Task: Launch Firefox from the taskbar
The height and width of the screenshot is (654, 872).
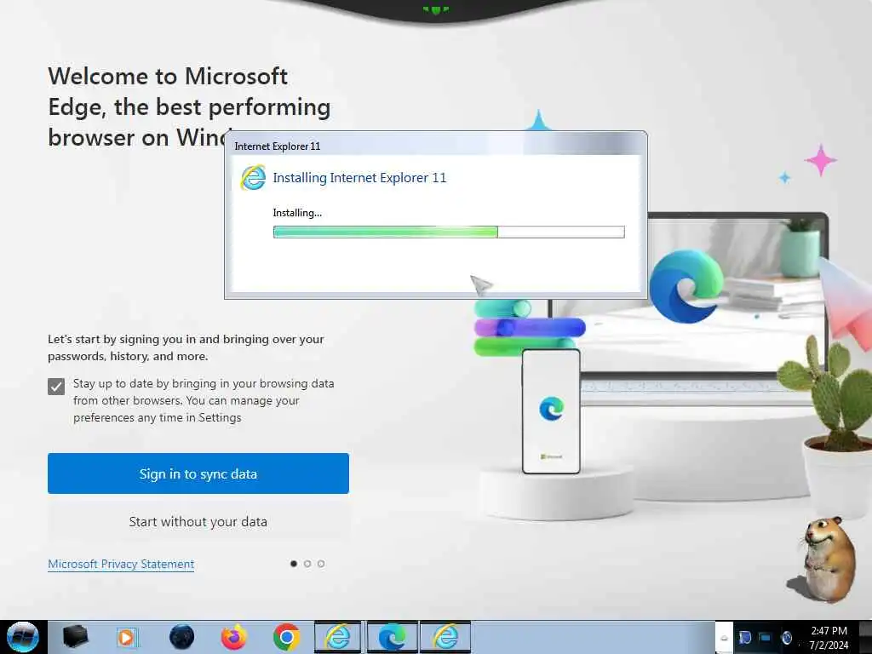Action: [x=233, y=637]
